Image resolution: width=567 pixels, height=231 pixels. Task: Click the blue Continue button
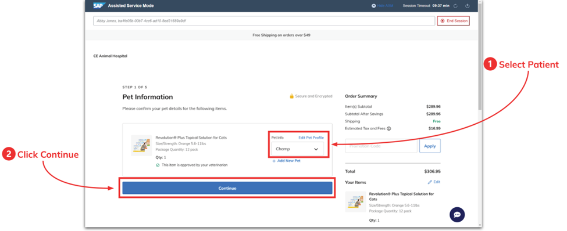tap(227, 188)
